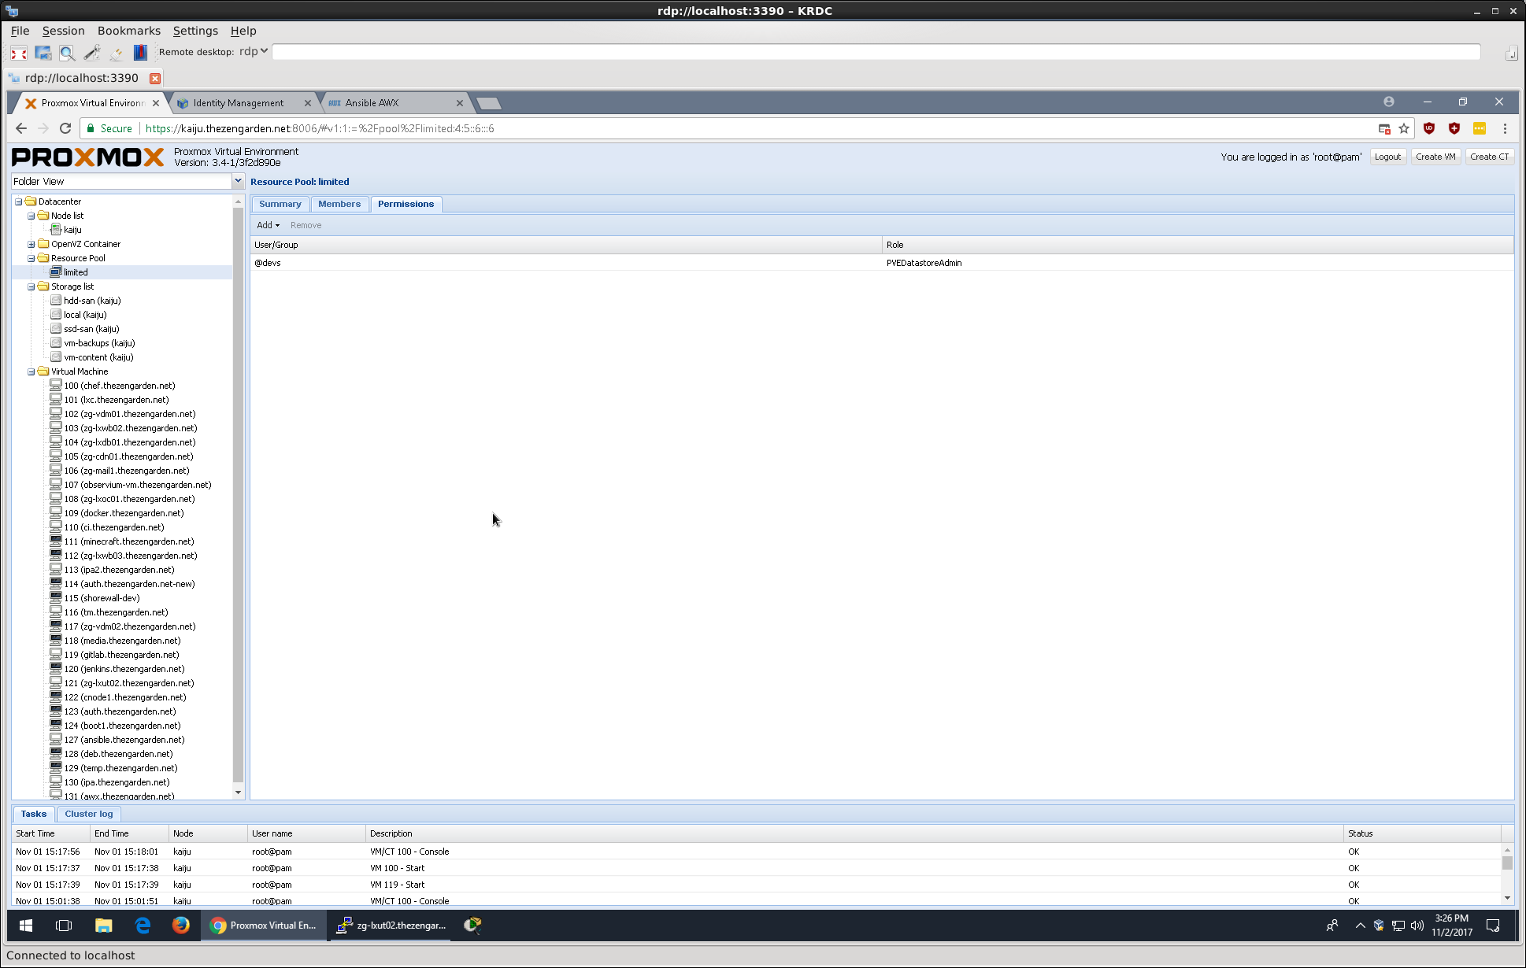Reload the Proxmox page

pyautogui.click(x=65, y=128)
